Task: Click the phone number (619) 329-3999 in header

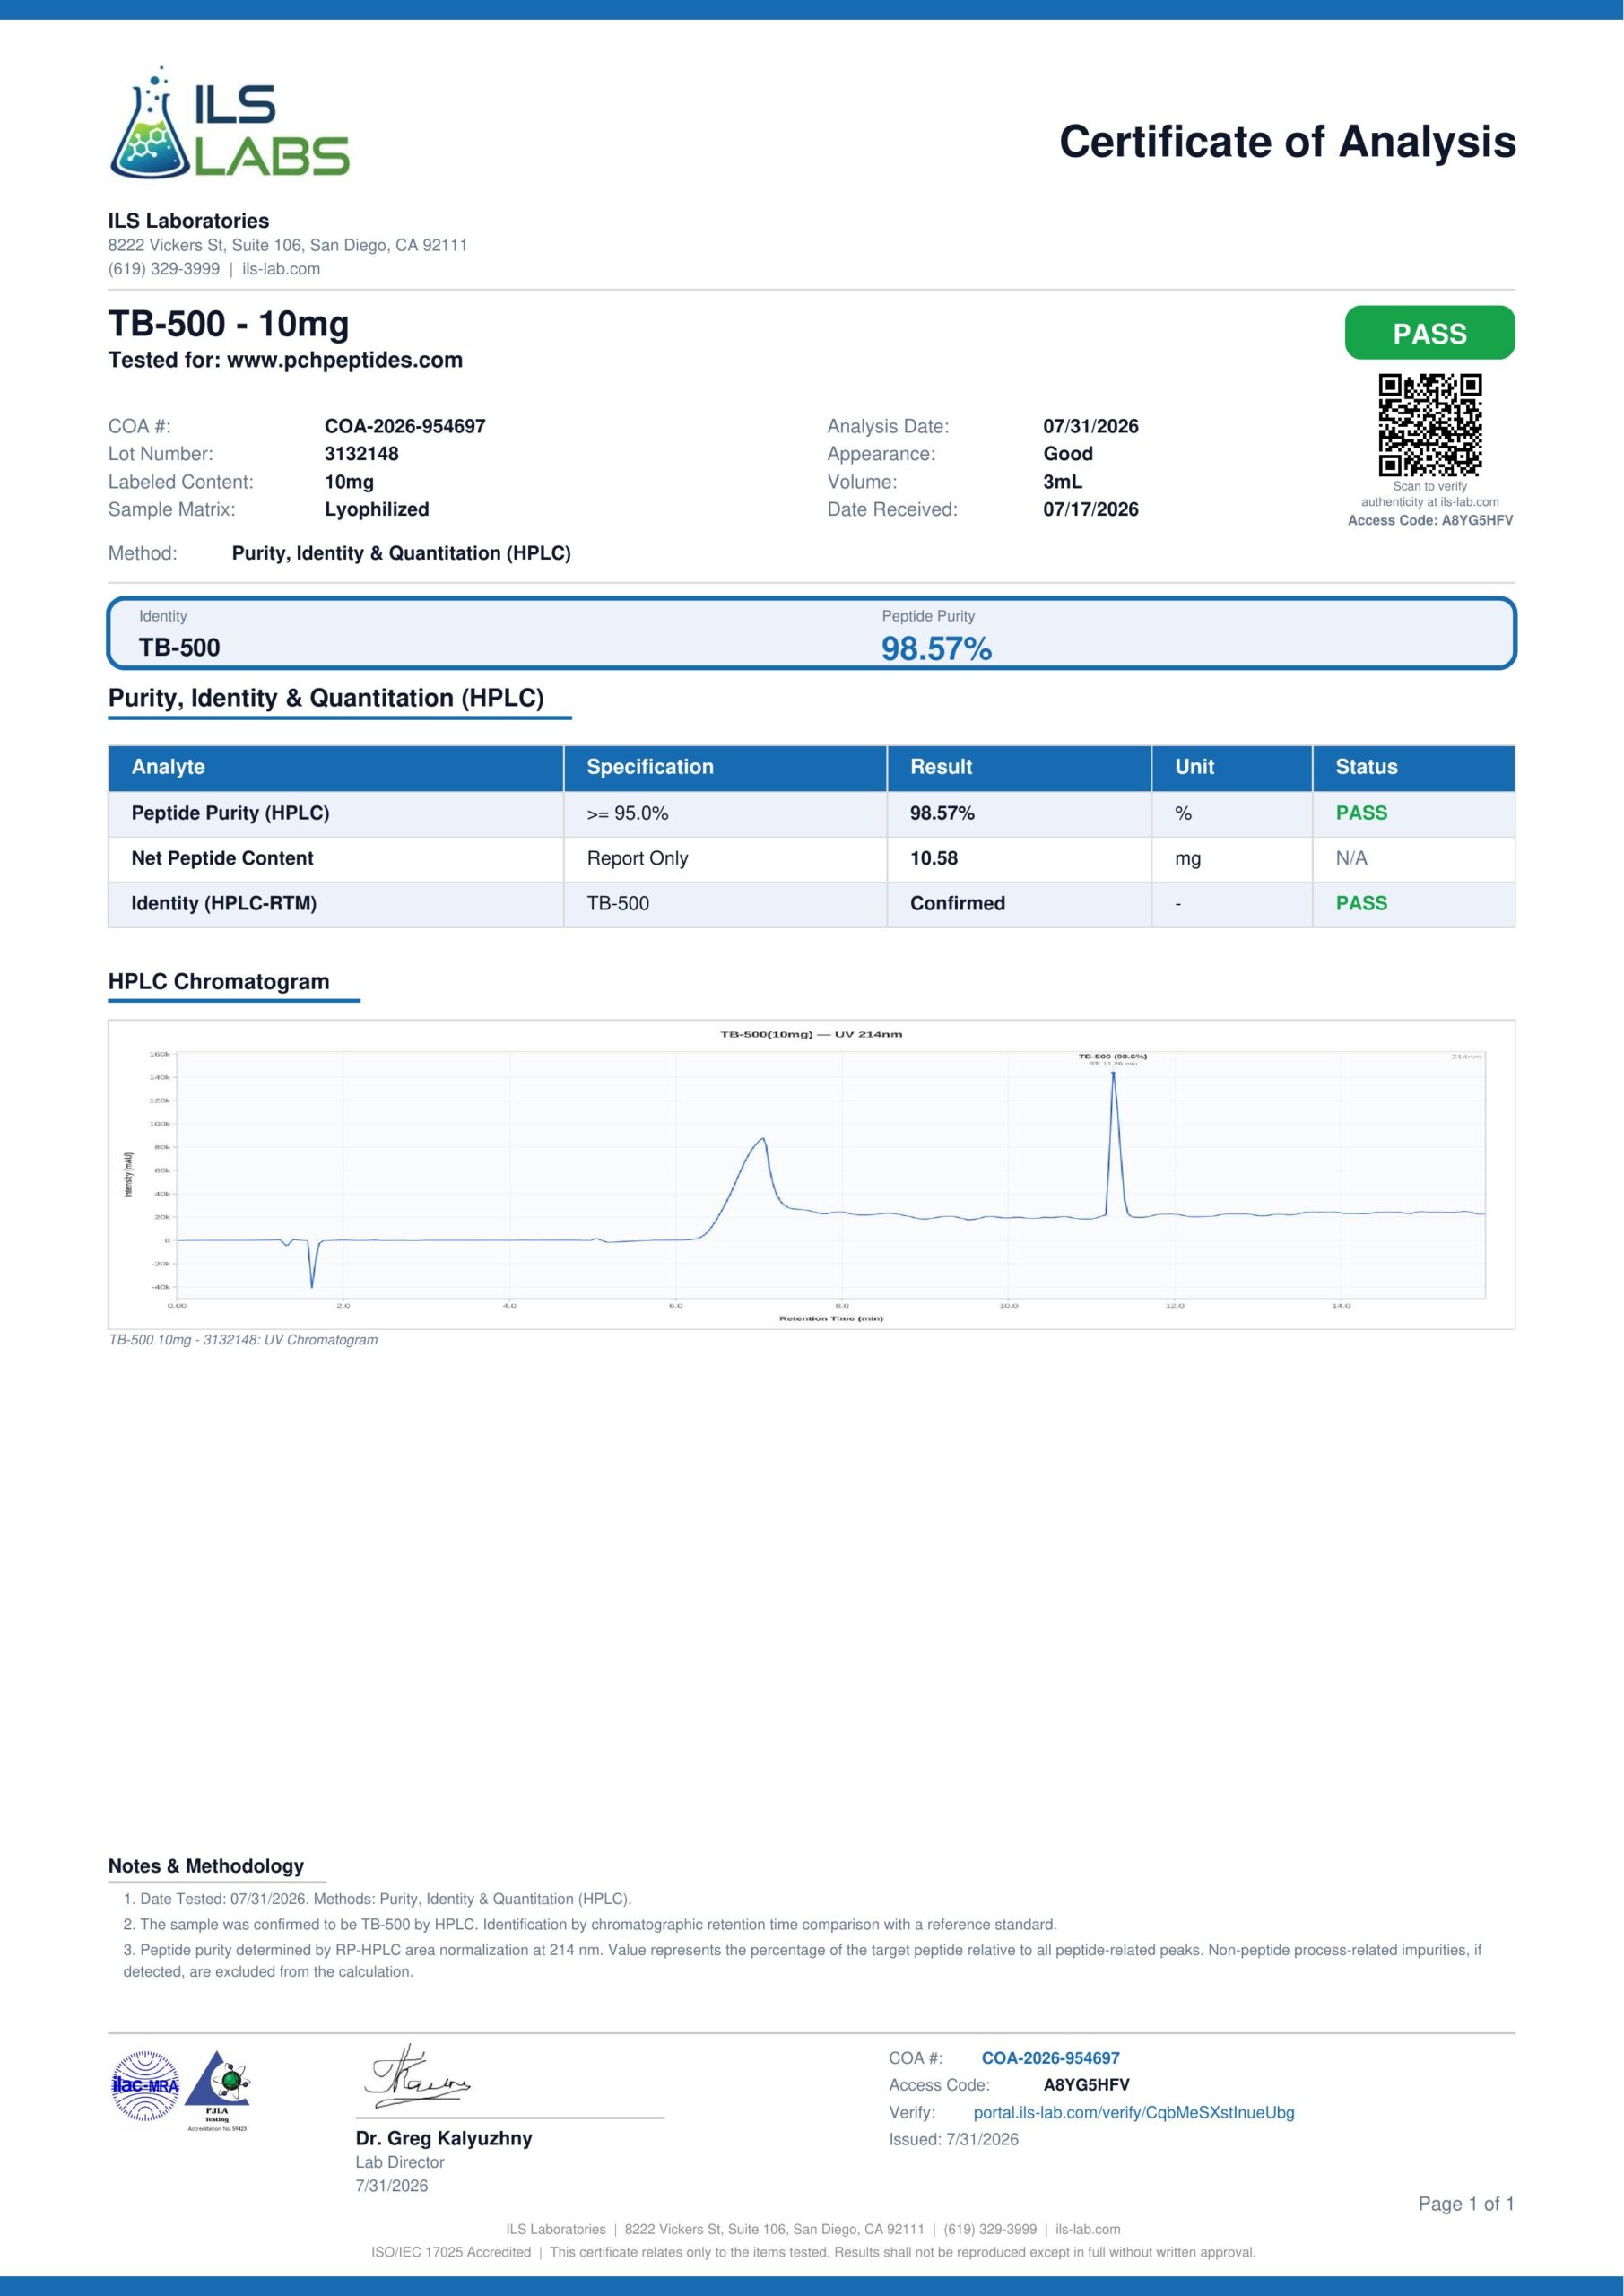Action: (x=164, y=269)
